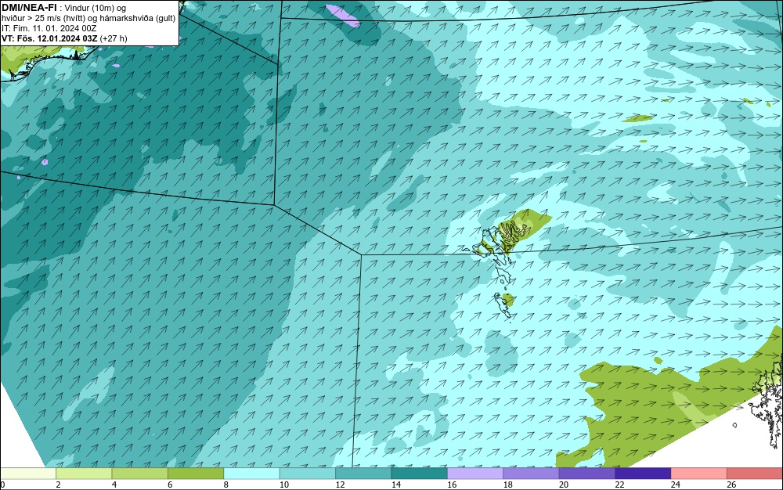783x490 pixels.
Task: Click the legend scale value 4
Action: [114, 485]
